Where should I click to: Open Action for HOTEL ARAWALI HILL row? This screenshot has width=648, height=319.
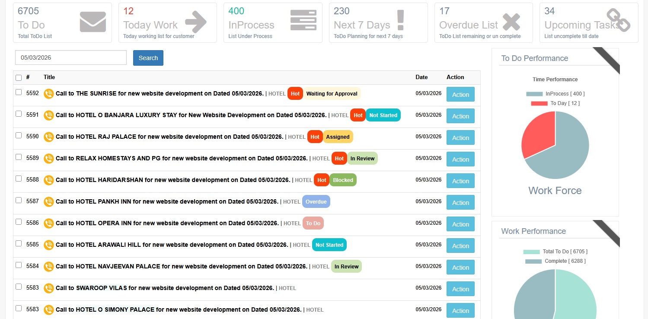[x=460, y=246]
